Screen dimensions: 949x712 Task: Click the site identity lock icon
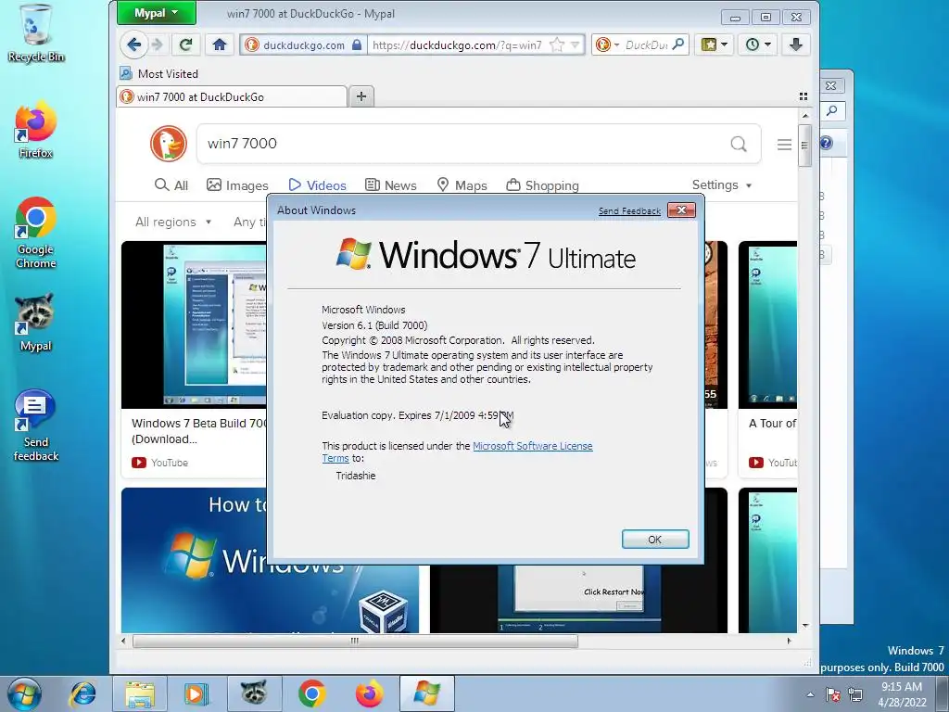click(x=357, y=44)
